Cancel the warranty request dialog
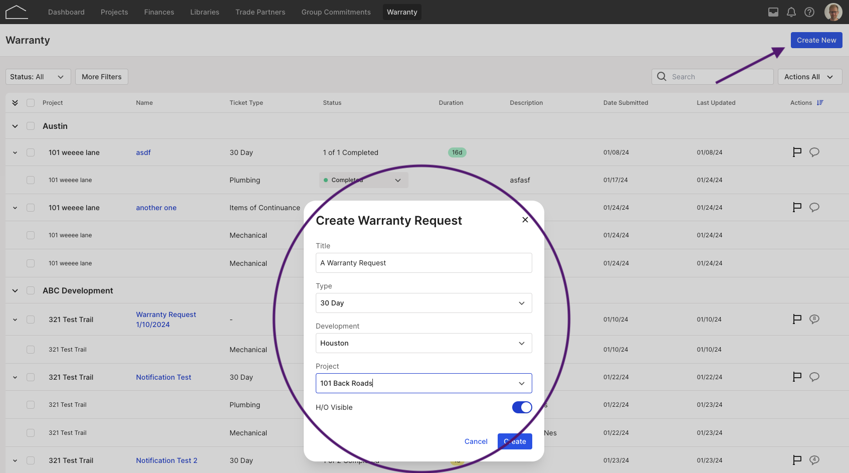Image resolution: width=849 pixels, height=473 pixels. [x=476, y=441]
